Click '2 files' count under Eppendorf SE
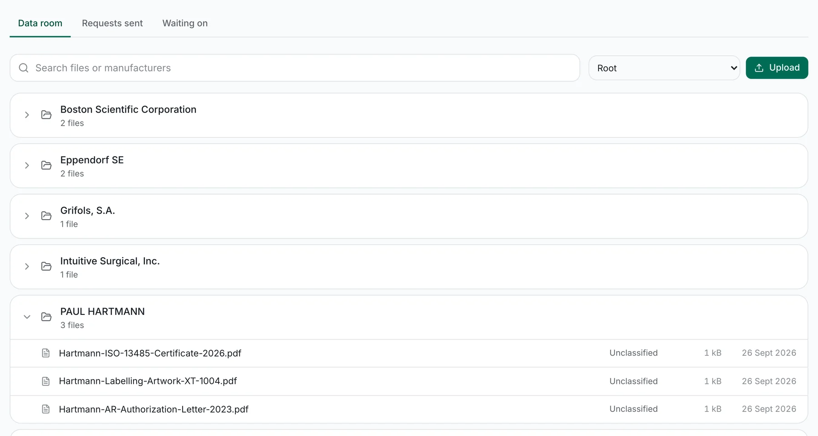 tap(72, 174)
